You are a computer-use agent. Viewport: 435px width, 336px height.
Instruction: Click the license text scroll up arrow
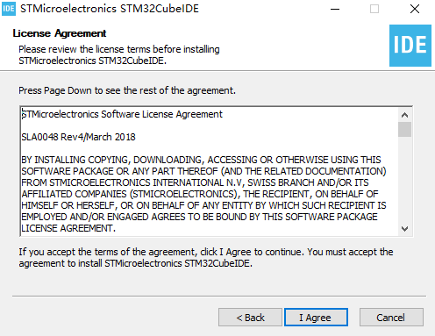point(404,115)
